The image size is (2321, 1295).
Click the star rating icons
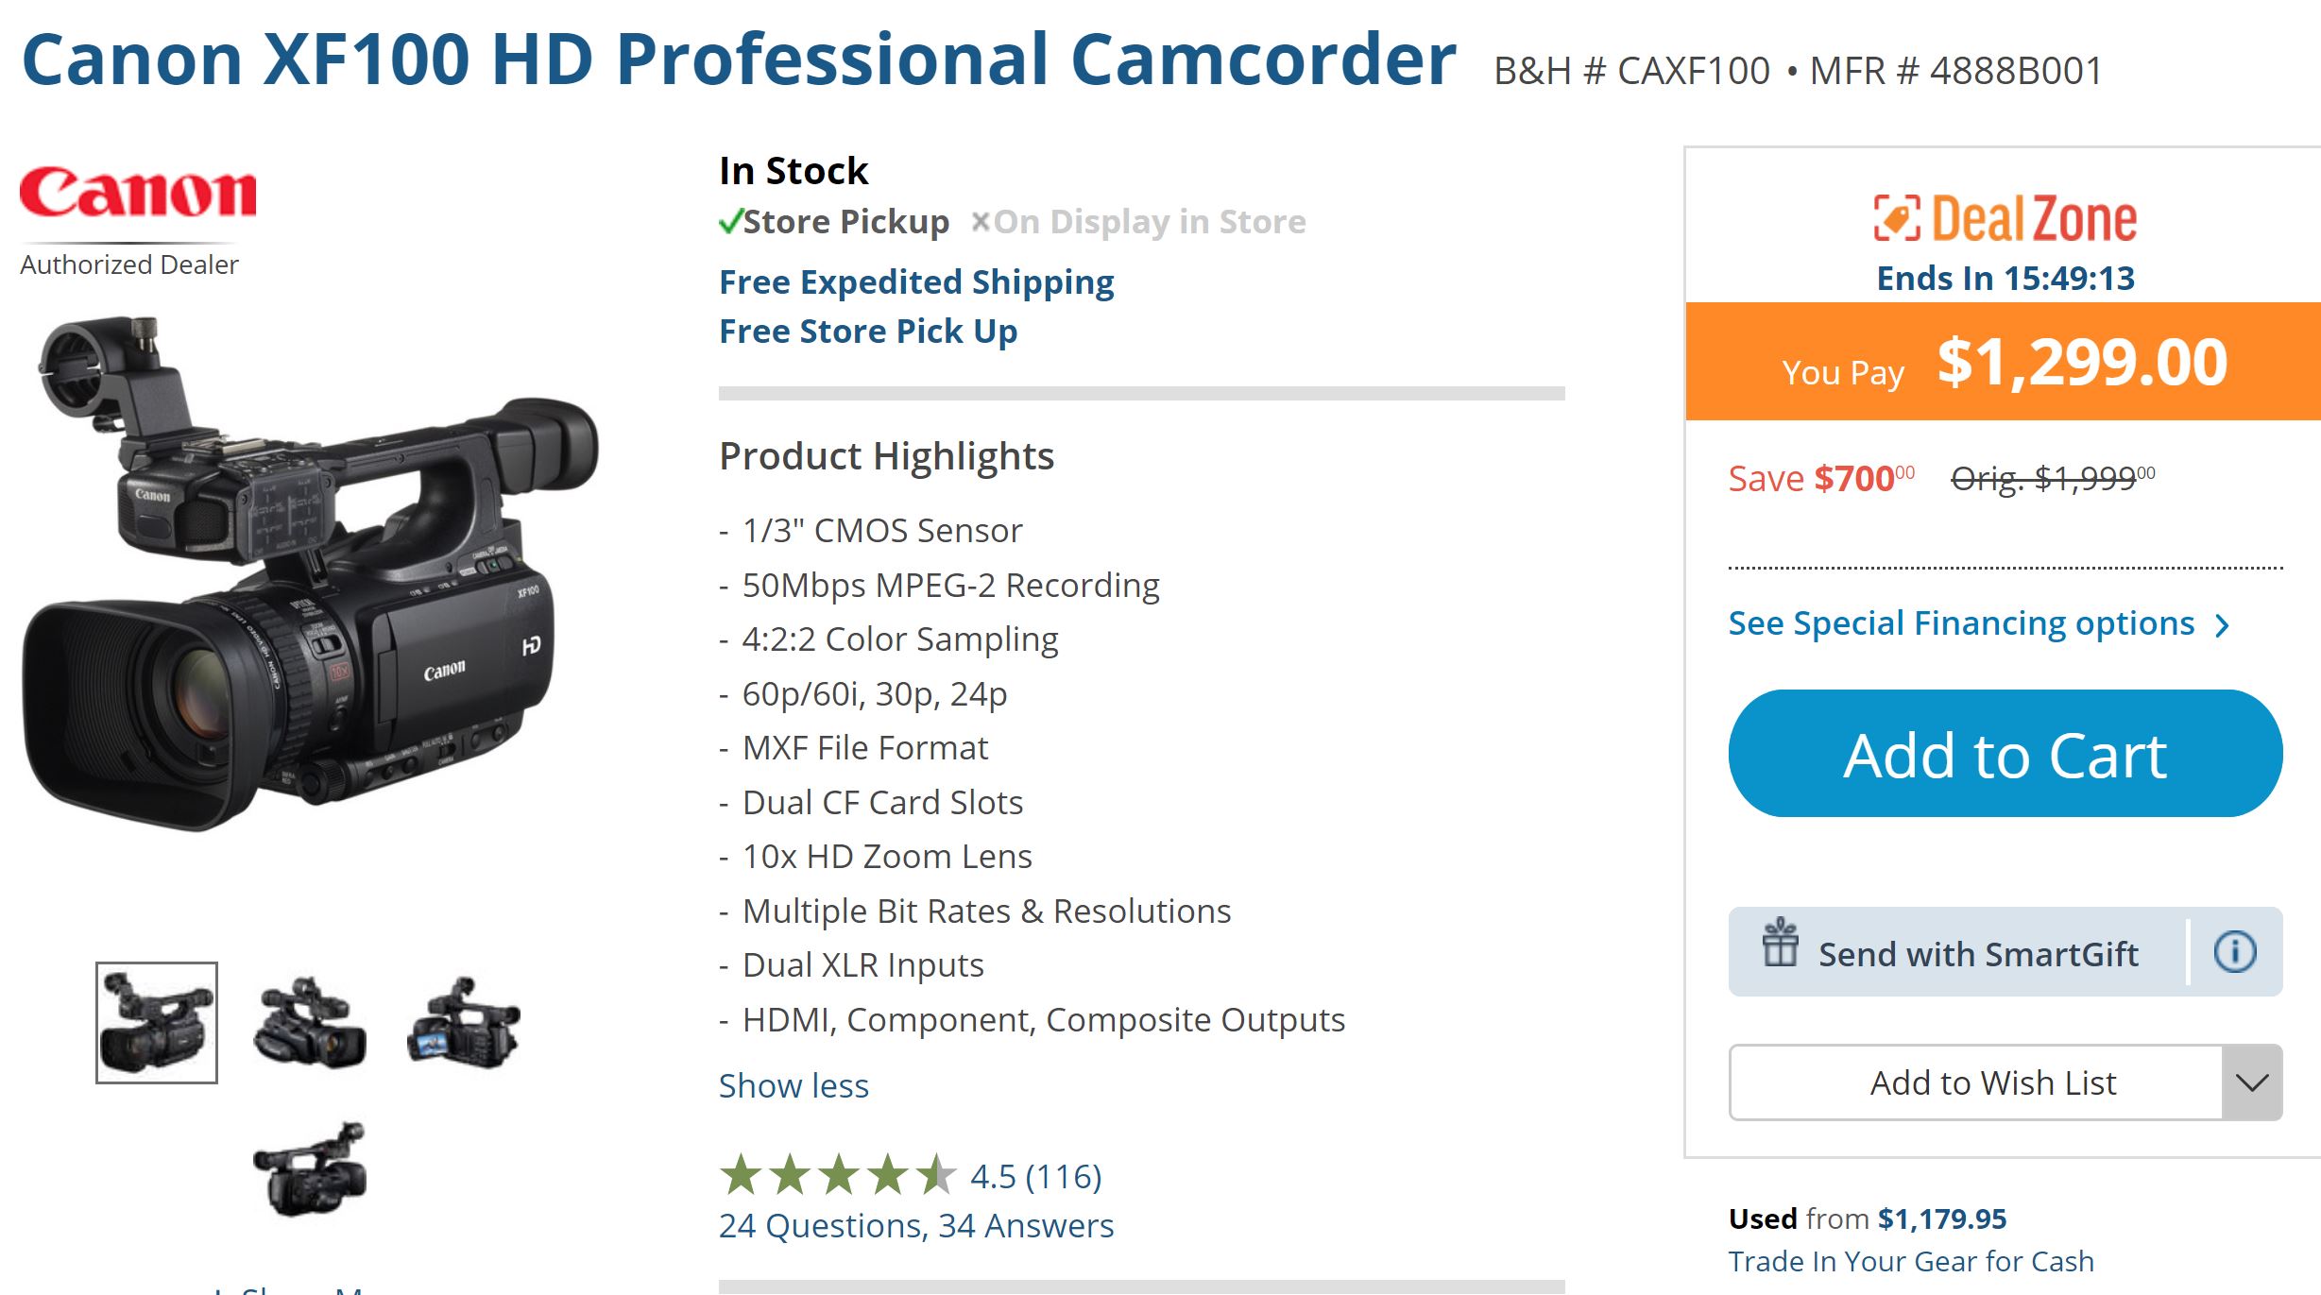[x=837, y=1176]
